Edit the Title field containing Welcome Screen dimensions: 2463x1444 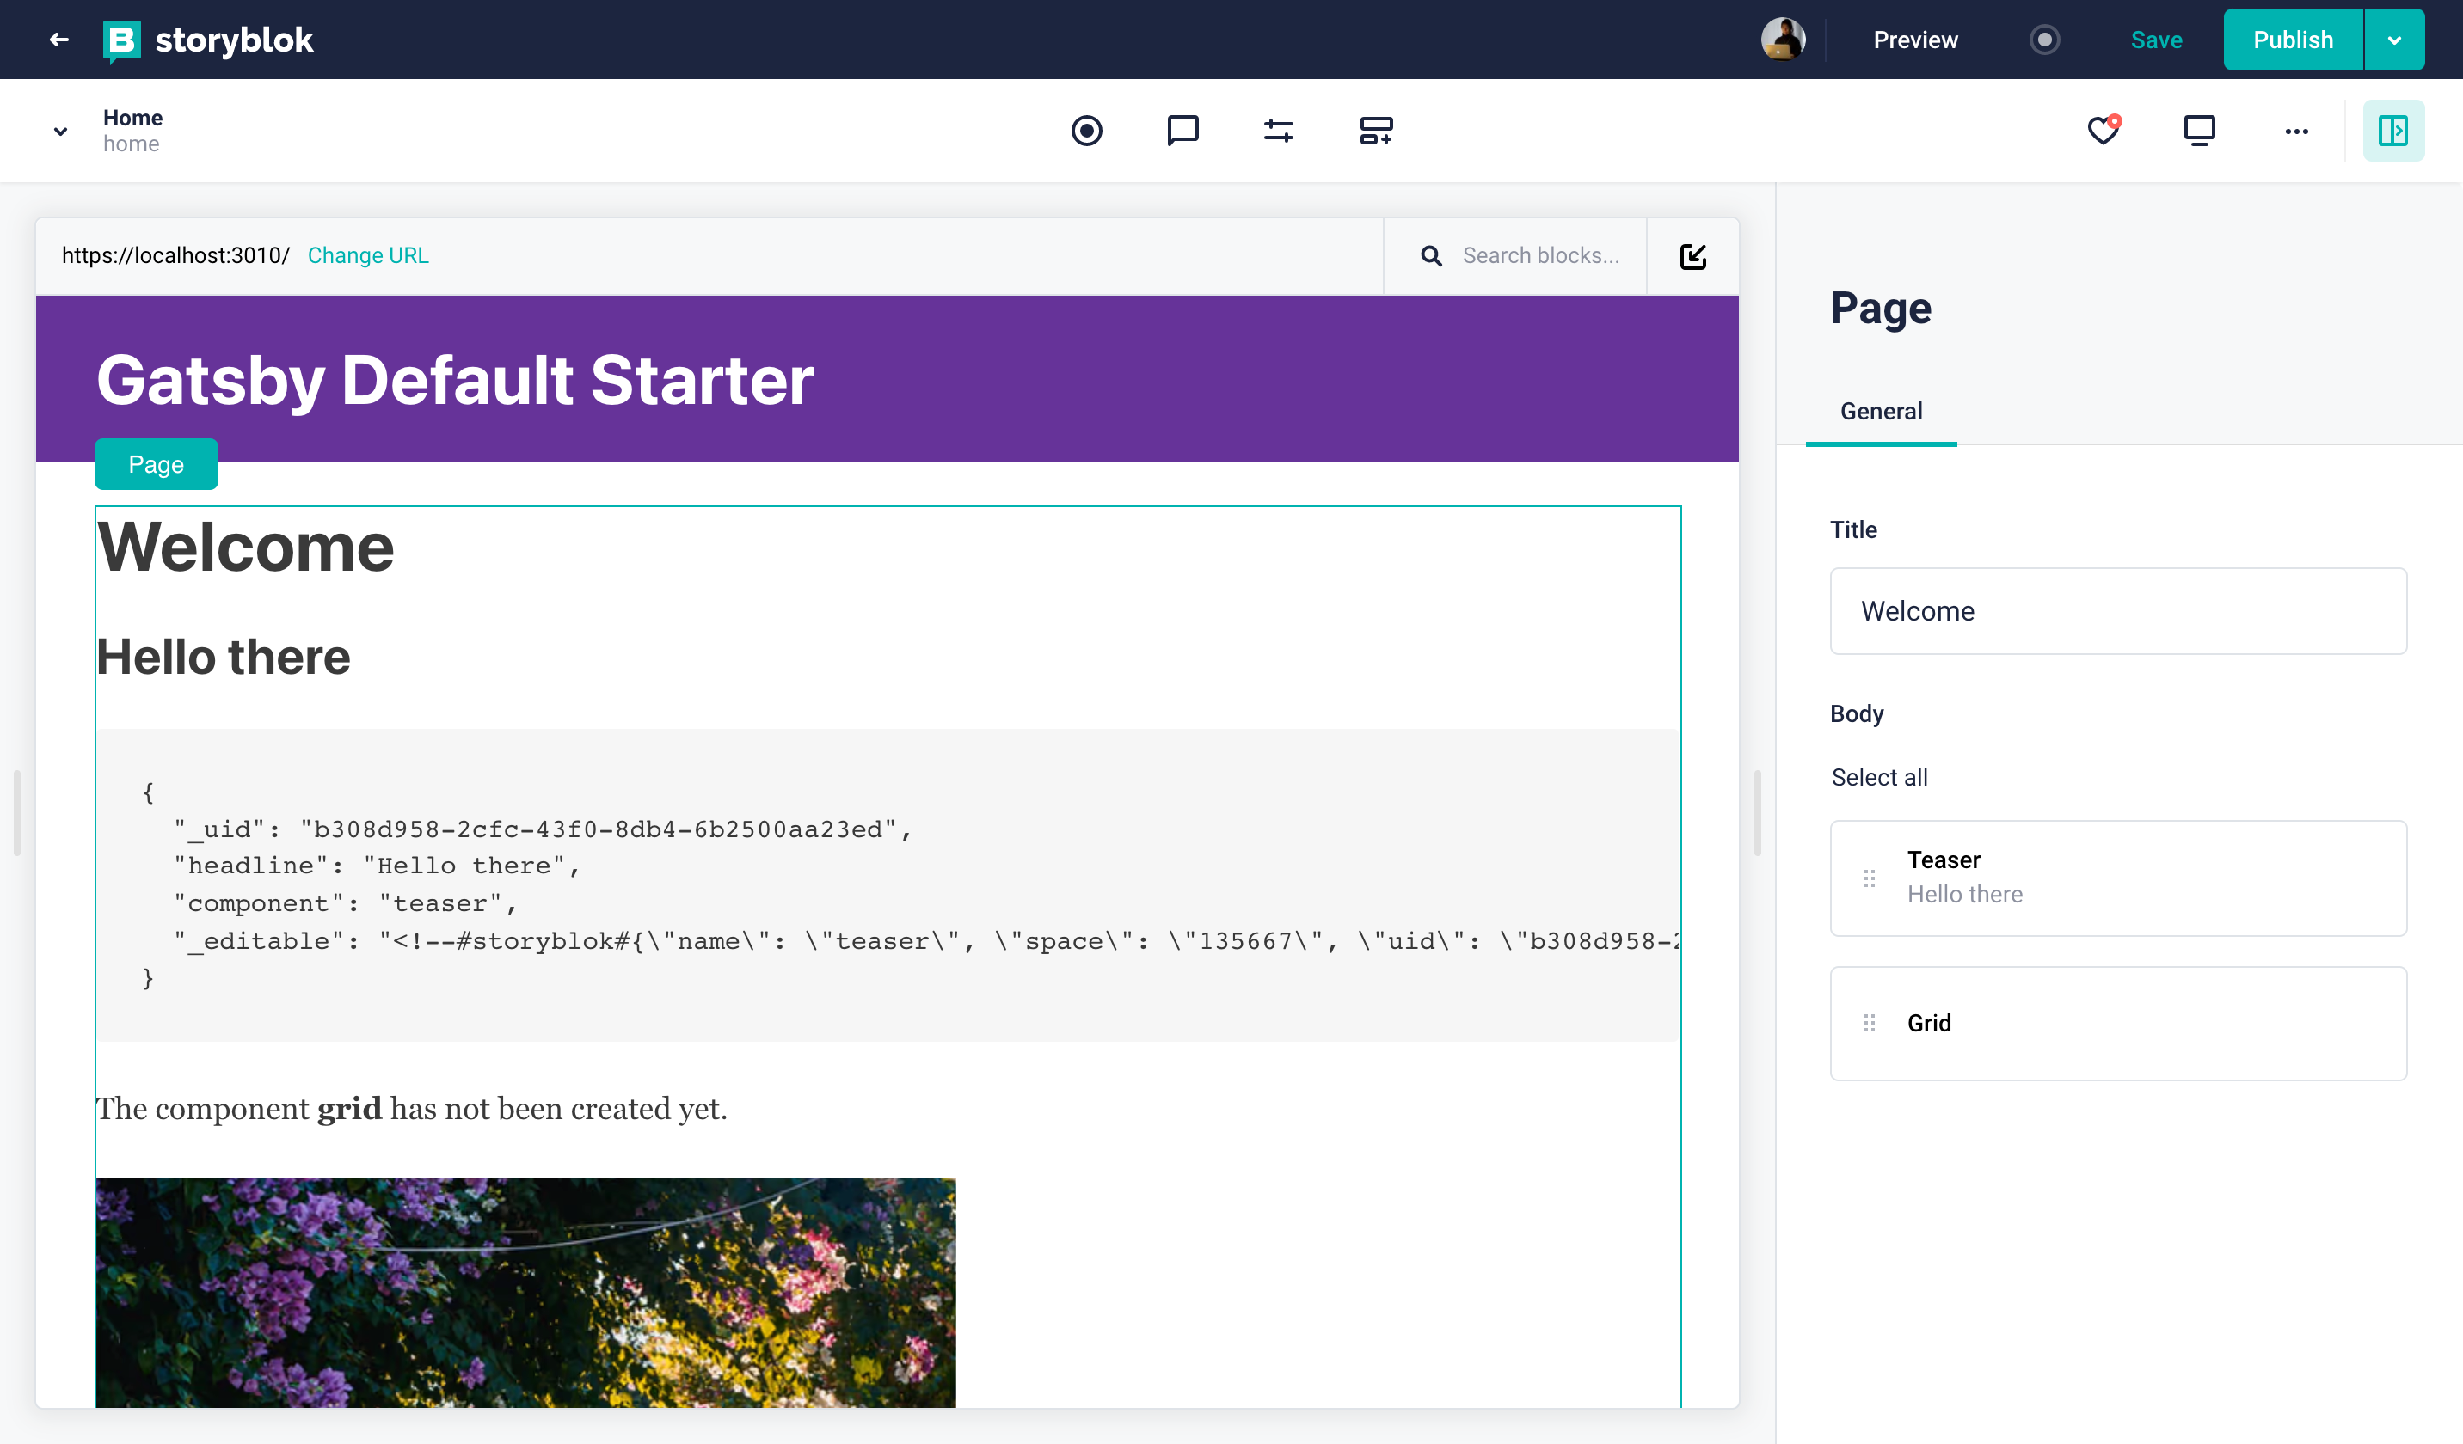pyautogui.click(x=2118, y=610)
